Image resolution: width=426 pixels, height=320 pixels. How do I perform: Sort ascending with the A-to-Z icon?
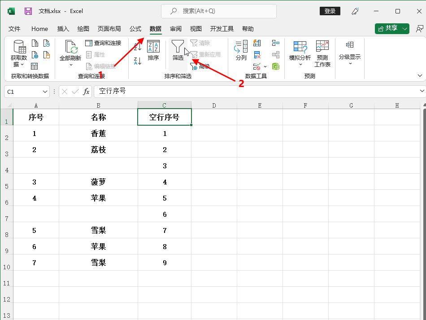(138, 46)
